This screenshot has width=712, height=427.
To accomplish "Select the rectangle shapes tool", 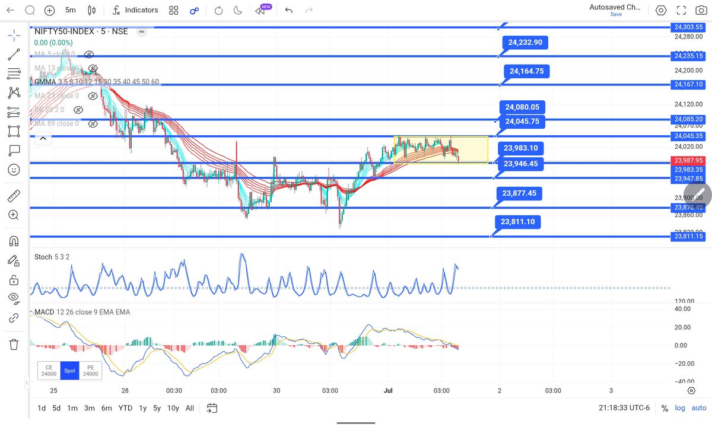I will 14,131.
